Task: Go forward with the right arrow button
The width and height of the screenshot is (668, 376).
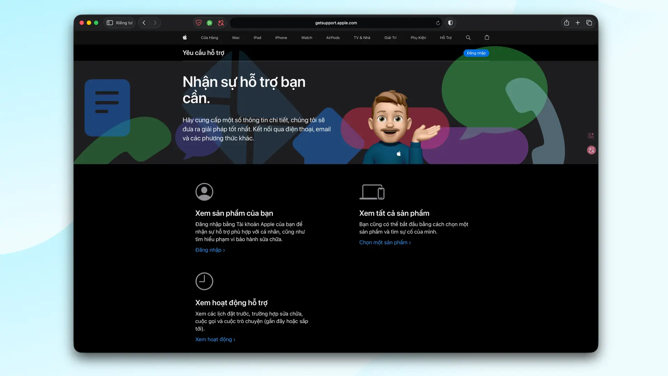Action: click(155, 23)
